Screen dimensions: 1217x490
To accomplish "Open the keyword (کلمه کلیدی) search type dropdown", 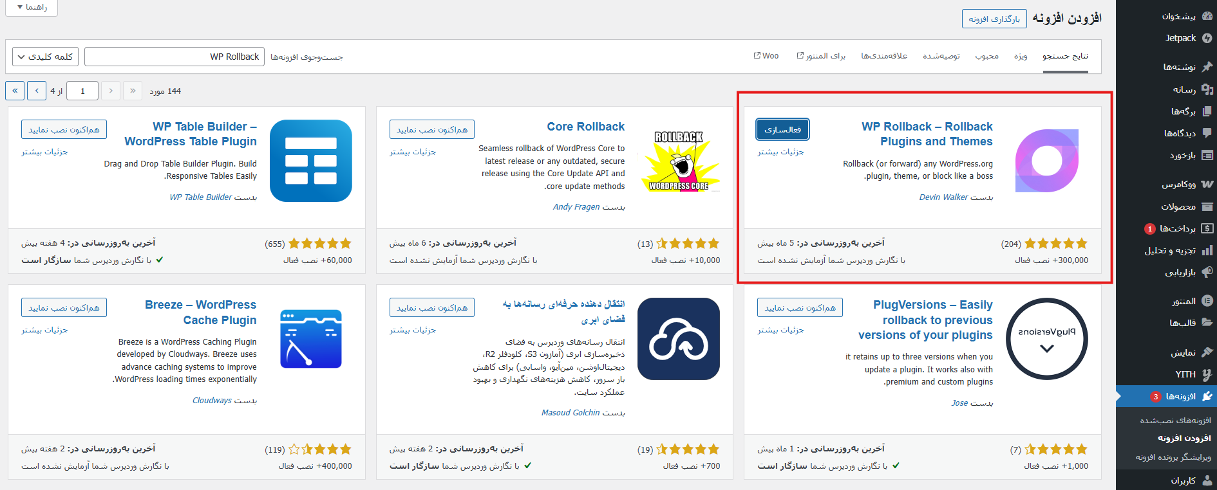I will point(45,57).
